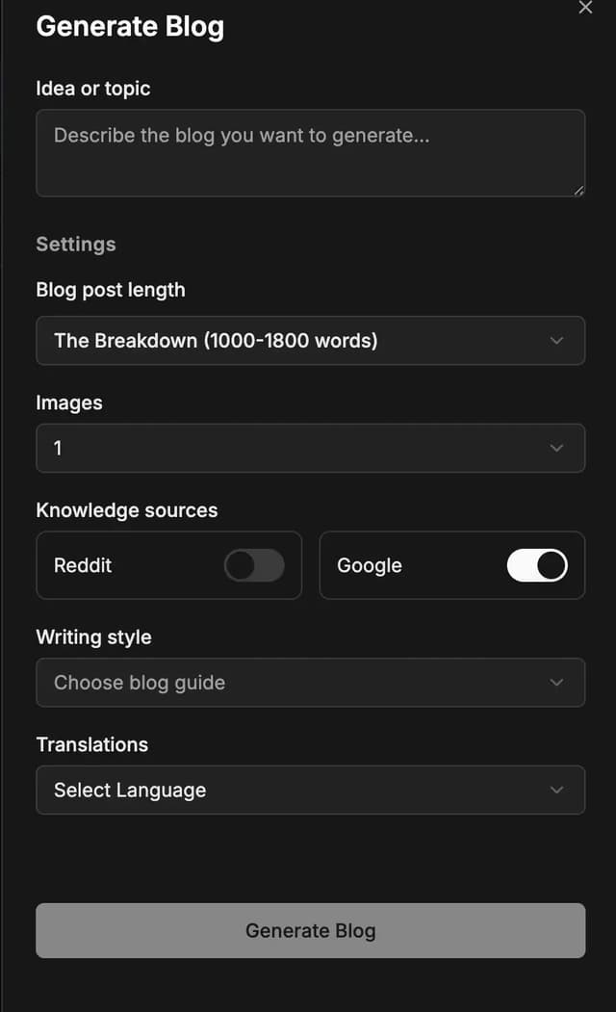Click the Google toggle switch knob
This screenshot has height=1012, width=616.
549,565
